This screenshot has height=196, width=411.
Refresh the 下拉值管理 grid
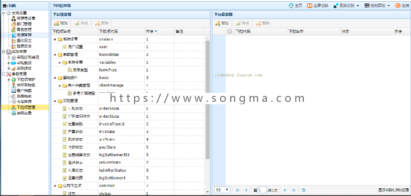point(304,190)
